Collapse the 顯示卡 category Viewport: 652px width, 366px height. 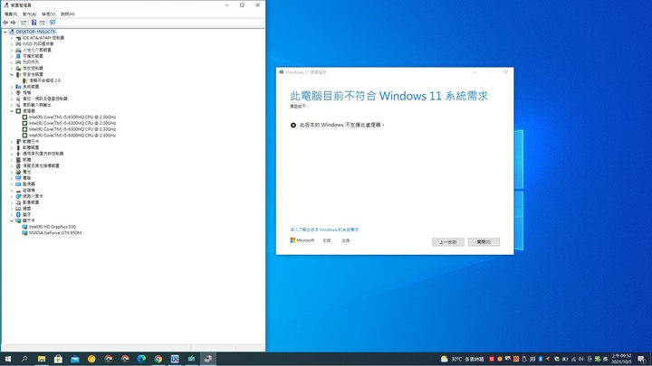[12, 221]
